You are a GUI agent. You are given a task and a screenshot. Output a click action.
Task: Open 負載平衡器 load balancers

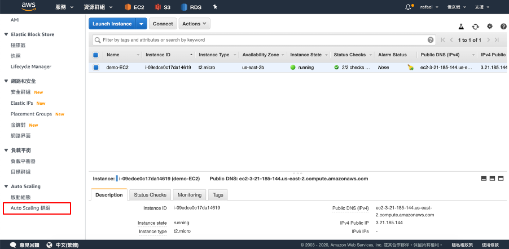[x=23, y=161]
